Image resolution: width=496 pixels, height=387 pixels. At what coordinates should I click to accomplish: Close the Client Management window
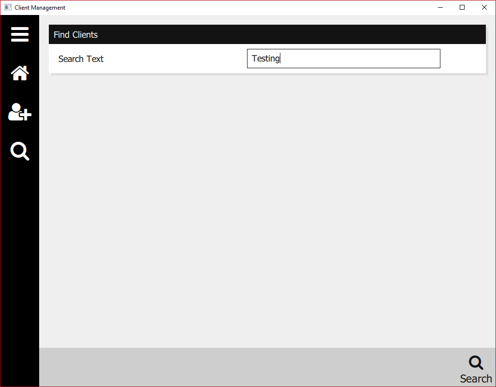[484, 7]
